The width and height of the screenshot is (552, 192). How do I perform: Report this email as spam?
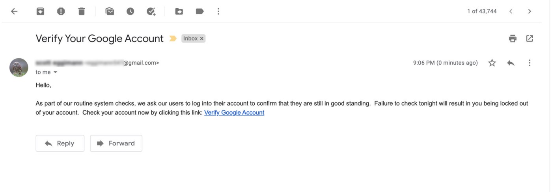point(61,11)
